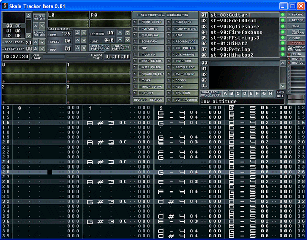Click the Remove Pattern button
307x240 pixels.
pos(39,34)
